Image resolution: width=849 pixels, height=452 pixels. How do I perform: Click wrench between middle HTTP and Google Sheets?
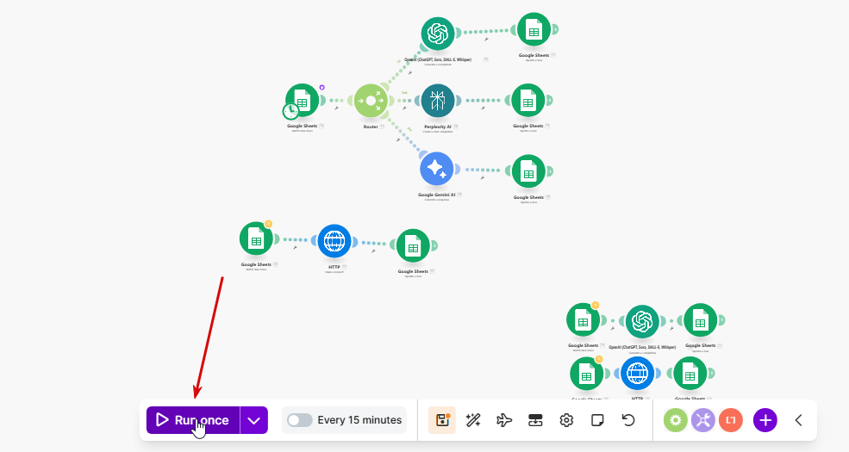(x=373, y=251)
